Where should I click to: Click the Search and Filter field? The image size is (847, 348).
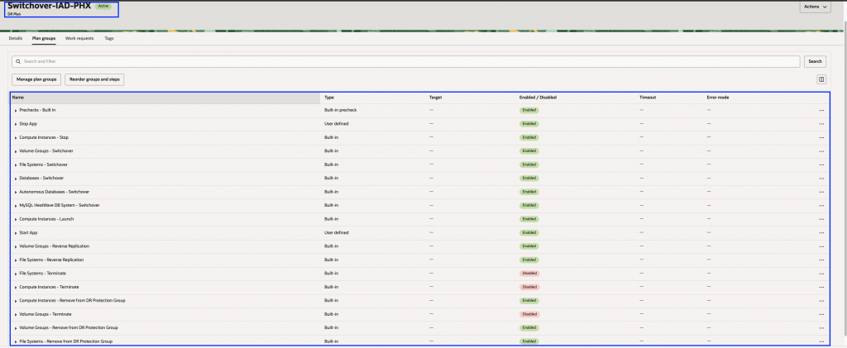click(x=405, y=61)
